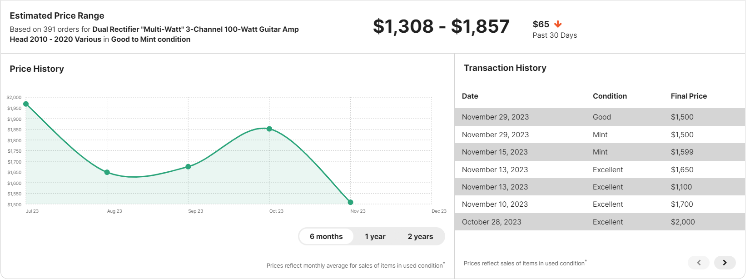Click the Sep 23 chart data point
The width and height of the screenshot is (750, 279).
pyautogui.click(x=188, y=167)
